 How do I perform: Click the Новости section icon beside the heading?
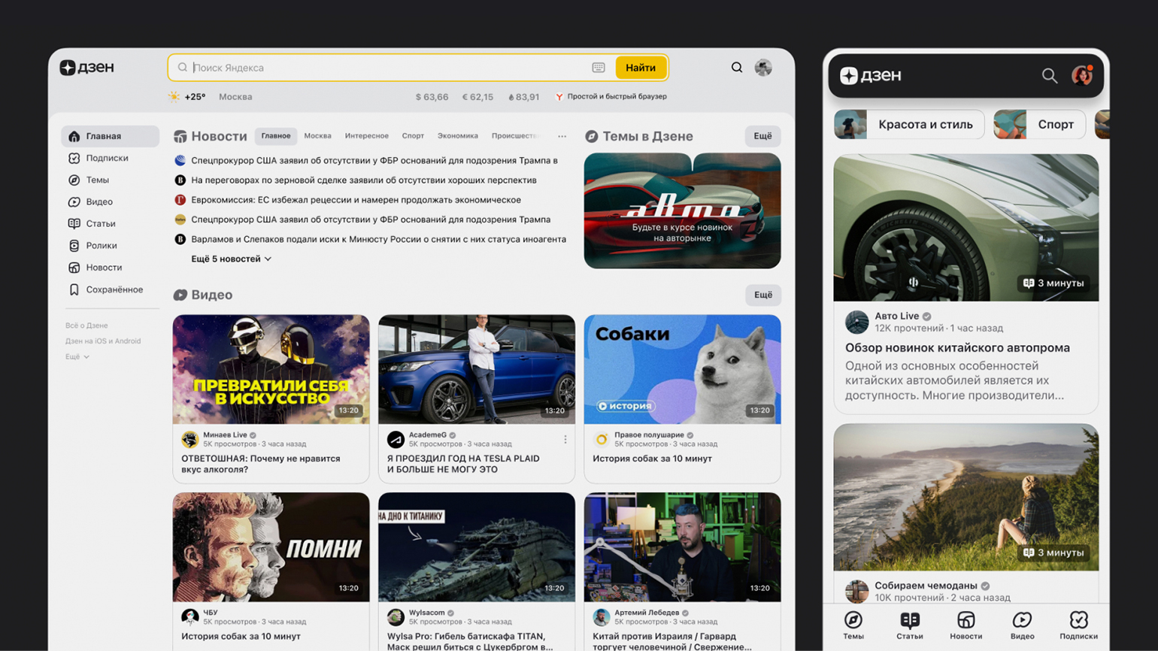tap(180, 136)
